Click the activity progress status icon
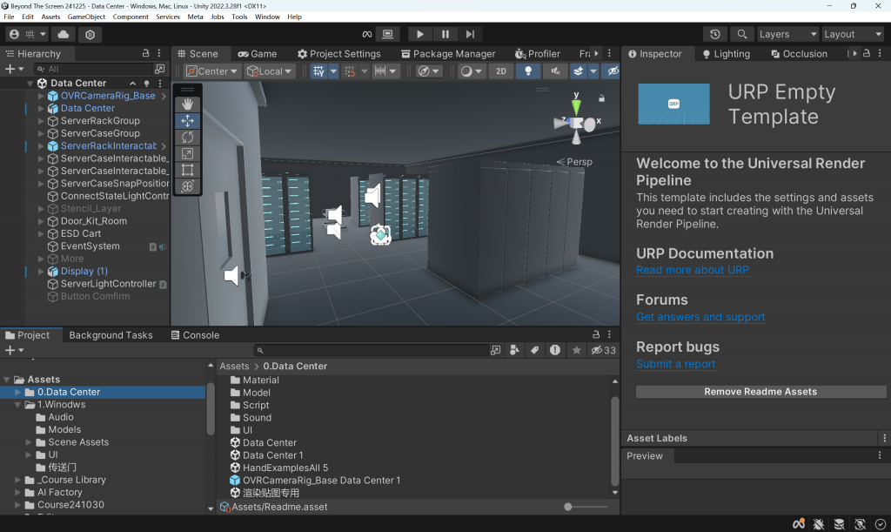This screenshot has height=532, width=891. click(881, 524)
